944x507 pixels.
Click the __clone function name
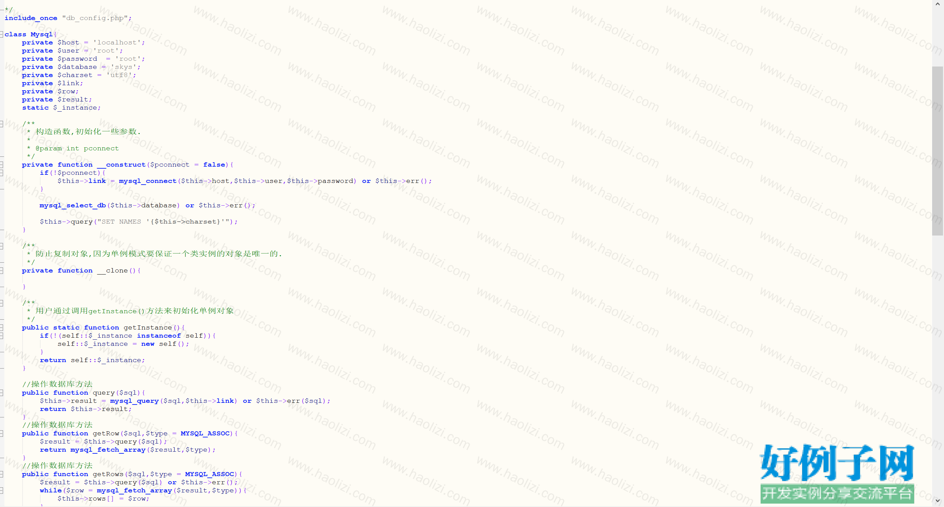(x=112, y=271)
